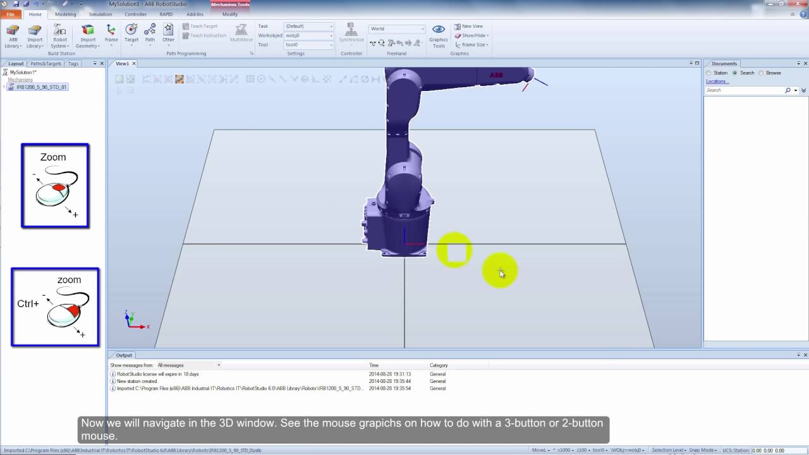Screen dimensions: 809x455
Task: Close the View1 tab
Action: tap(134, 63)
